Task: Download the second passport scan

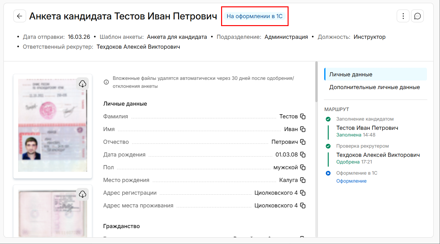Action: pyautogui.click(x=82, y=194)
